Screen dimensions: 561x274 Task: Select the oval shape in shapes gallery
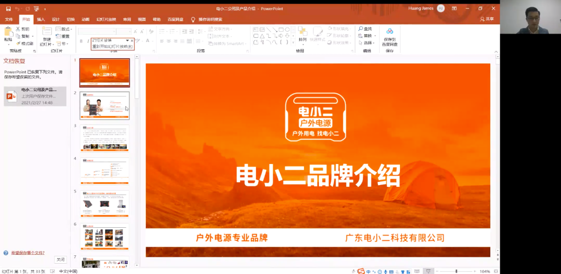pos(287,29)
